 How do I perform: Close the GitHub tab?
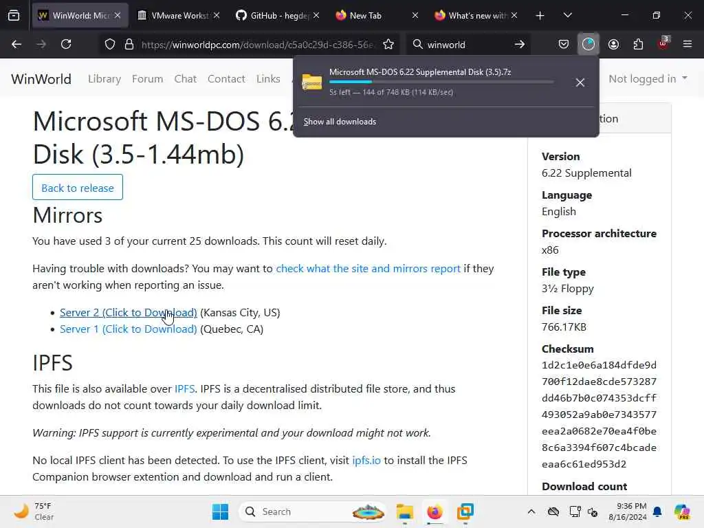click(x=316, y=16)
